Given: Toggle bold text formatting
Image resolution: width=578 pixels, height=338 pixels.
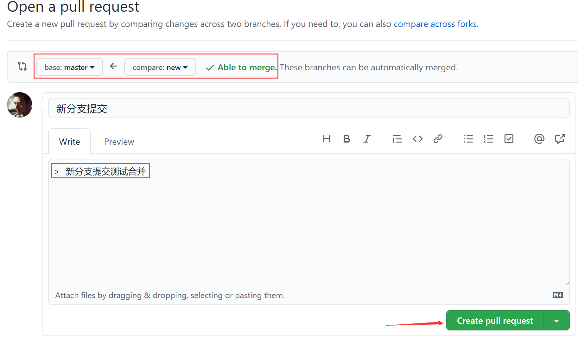Looking at the screenshot, I should point(346,139).
